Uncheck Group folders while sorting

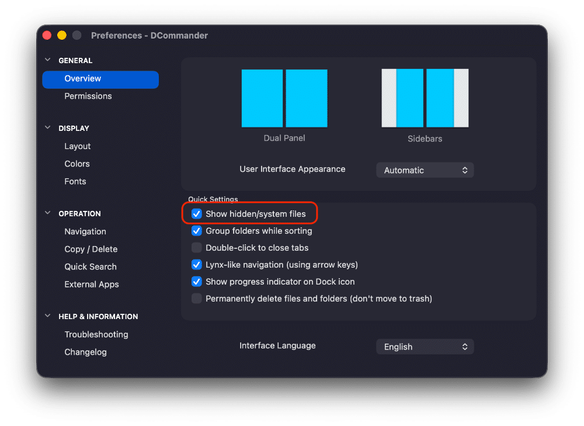[196, 231]
